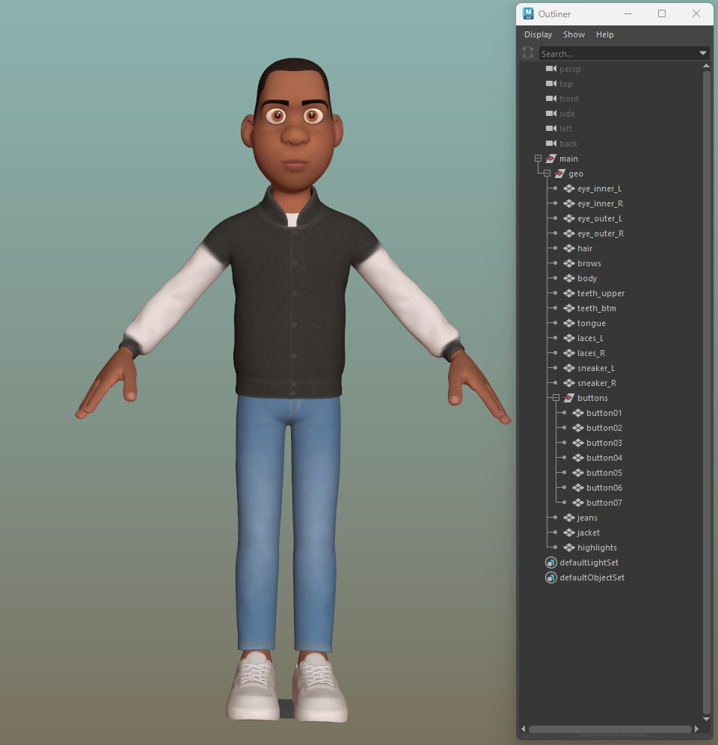Select the button03 node

click(x=604, y=443)
